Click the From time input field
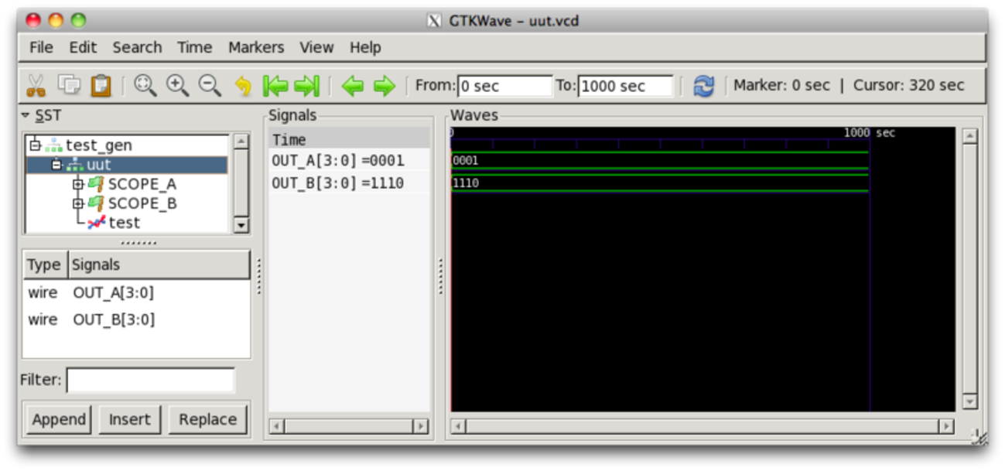This screenshot has width=1005, height=471. (504, 86)
